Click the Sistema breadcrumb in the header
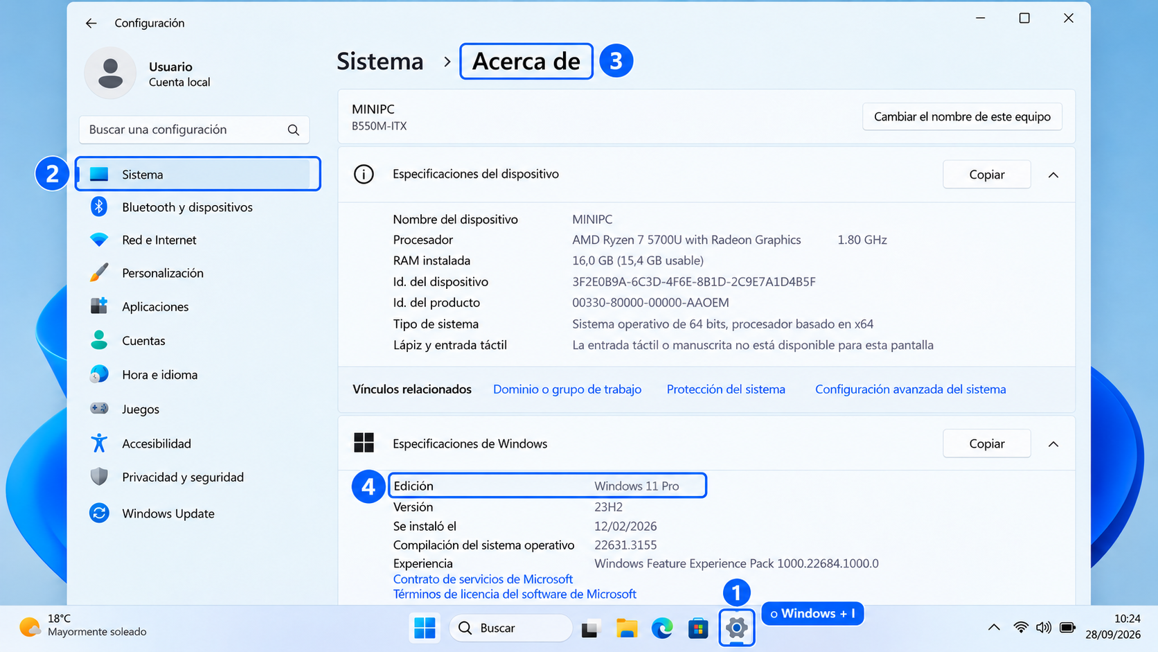 point(380,61)
